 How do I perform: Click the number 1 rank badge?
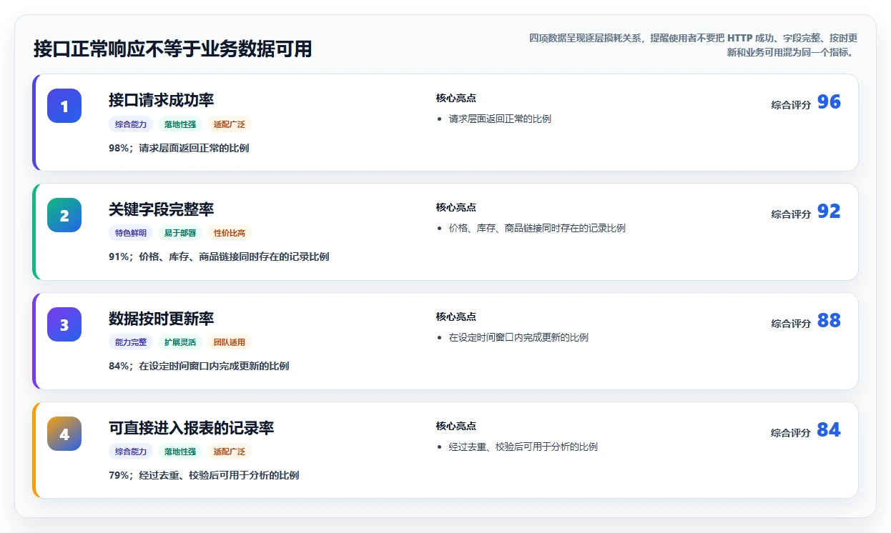[64, 106]
